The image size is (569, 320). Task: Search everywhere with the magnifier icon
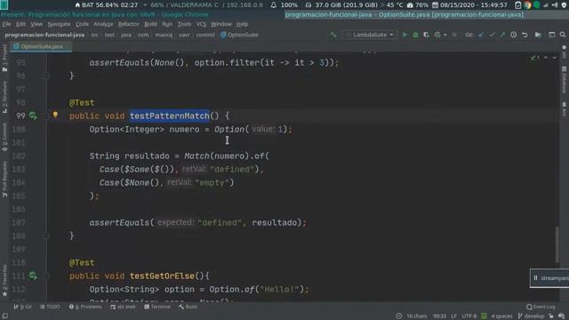563,35
